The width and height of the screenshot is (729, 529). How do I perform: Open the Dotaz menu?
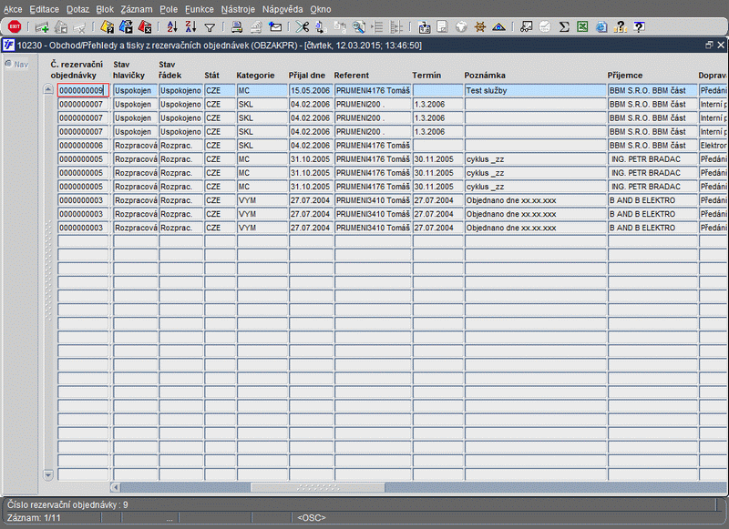coord(77,9)
